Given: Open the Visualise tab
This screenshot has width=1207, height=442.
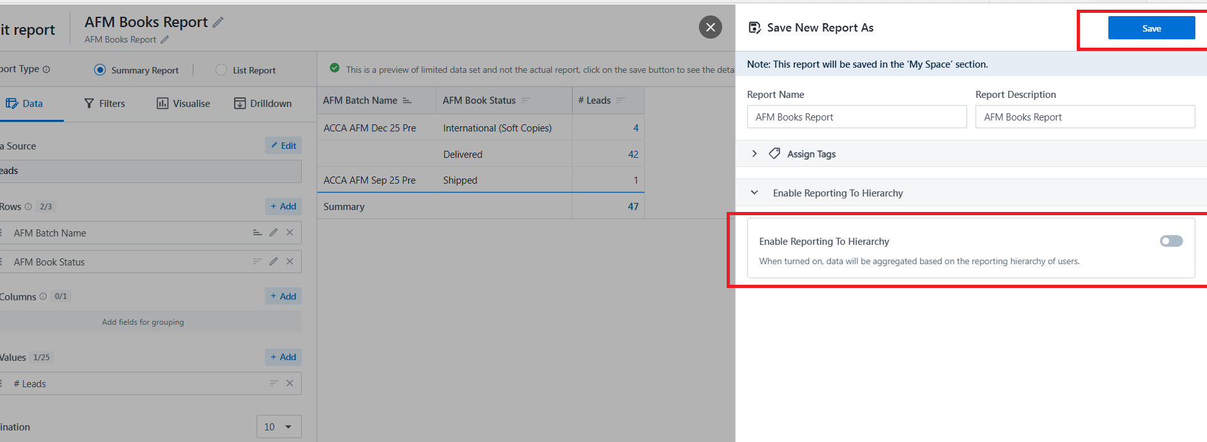Looking at the screenshot, I should [183, 104].
